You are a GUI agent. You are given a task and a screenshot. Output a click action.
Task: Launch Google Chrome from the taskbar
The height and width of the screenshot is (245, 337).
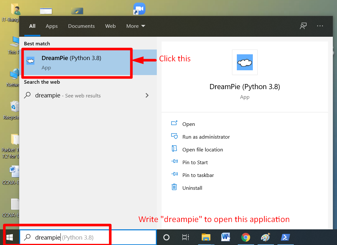tap(245, 237)
